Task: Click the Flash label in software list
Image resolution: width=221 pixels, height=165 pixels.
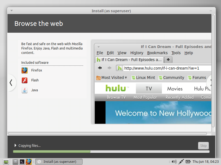Action: coord(35,80)
